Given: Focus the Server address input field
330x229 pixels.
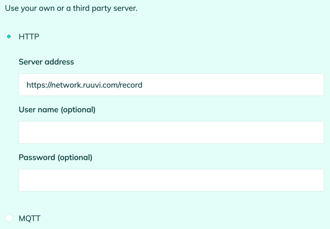Looking at the screenshot, I should coord(171,85).
